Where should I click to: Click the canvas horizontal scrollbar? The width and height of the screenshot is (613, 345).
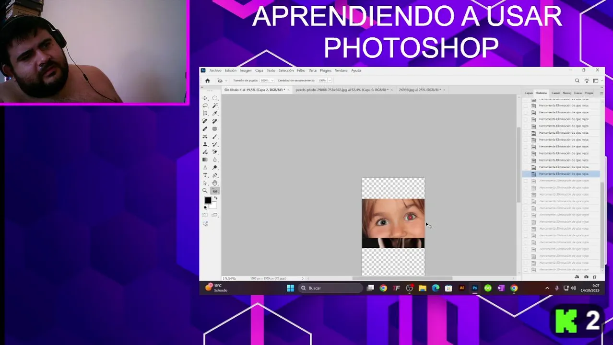pyautogui.click(x=402, y=278)
